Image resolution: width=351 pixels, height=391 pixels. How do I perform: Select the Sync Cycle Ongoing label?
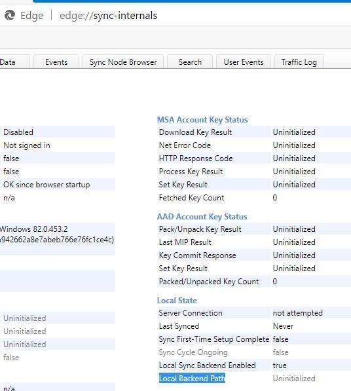click(193, 352)
